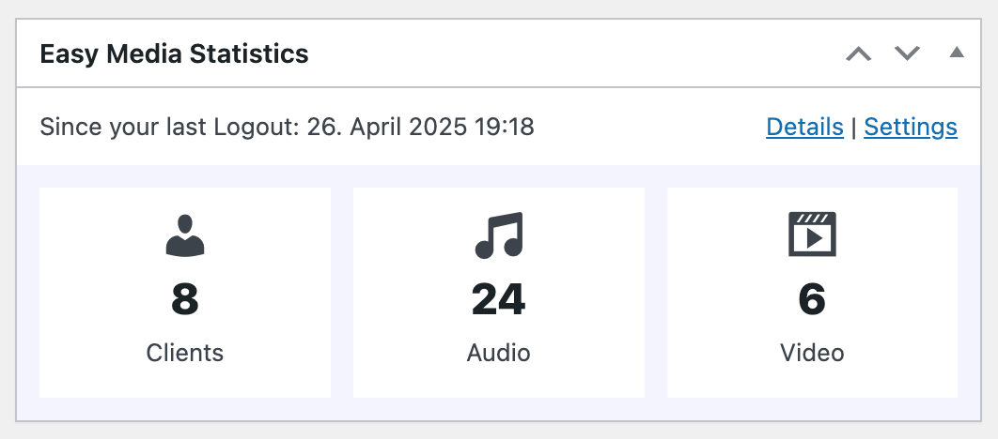
Task: Click the Video label text
Action: click(x=812, y=353)
